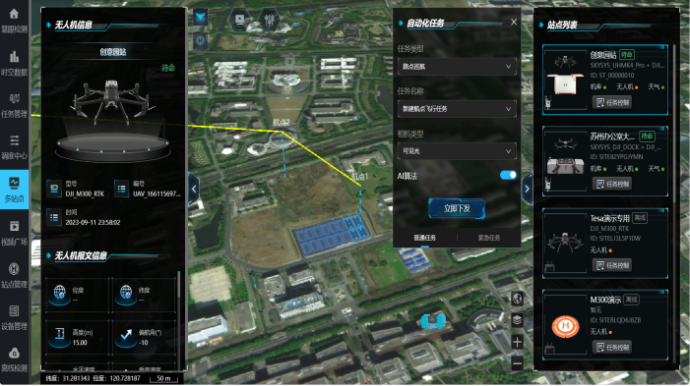
Task: Click remote controller icon in 创意园站 card
Action: click(548, 102)
